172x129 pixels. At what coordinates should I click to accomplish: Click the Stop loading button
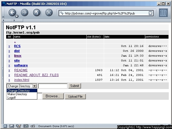49,13
